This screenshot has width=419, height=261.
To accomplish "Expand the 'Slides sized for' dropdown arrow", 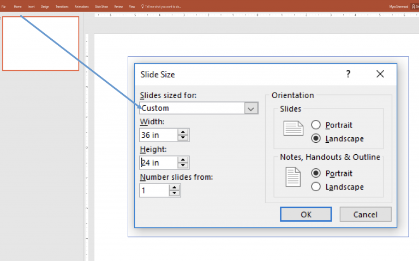I will pyautogui.click(x=250, y=108).
